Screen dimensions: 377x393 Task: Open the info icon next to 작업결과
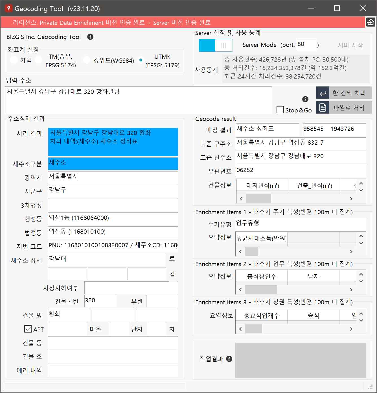pyautogui.click(x=229, y=359)
